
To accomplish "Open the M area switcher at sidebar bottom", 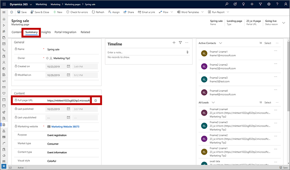I will [x=4, y=166].
